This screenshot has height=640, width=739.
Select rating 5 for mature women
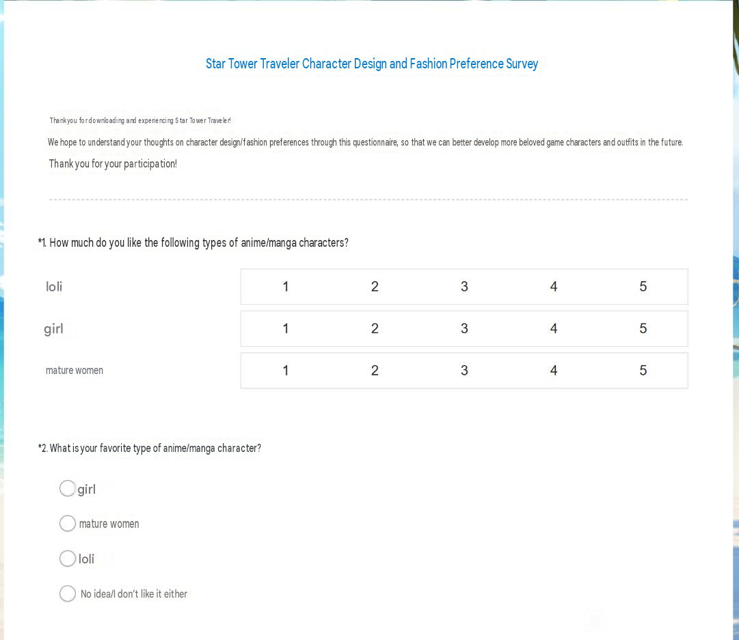pyautogui.click(x=643, y=371)
